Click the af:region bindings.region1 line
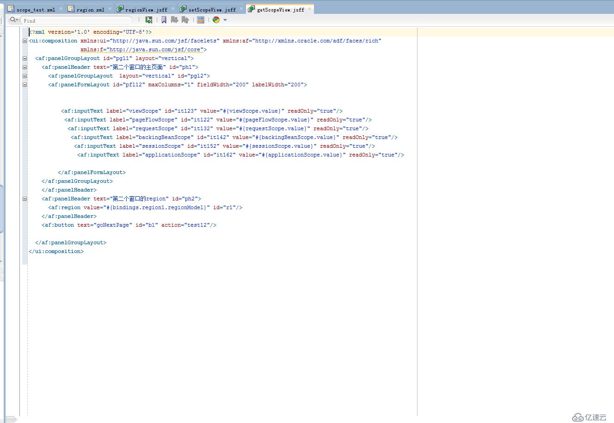 click(145, 207)
